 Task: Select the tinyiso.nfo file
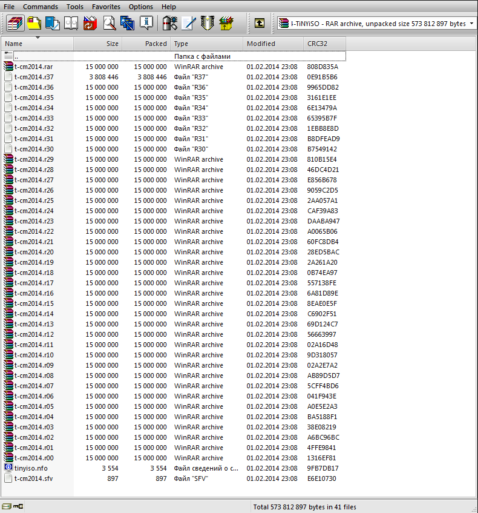click(31, 468)
